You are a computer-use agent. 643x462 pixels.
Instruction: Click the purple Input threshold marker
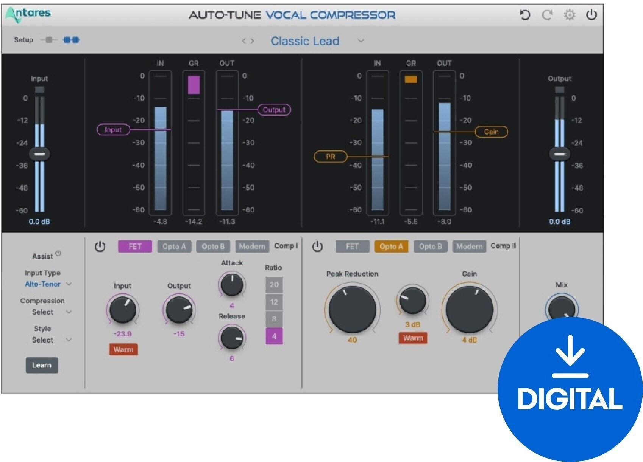click(113, 130)
